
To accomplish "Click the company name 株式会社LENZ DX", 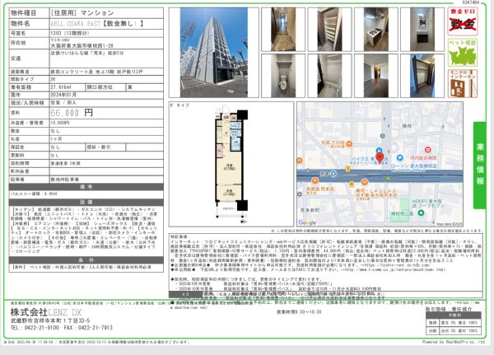I will (x=46, y=312).
